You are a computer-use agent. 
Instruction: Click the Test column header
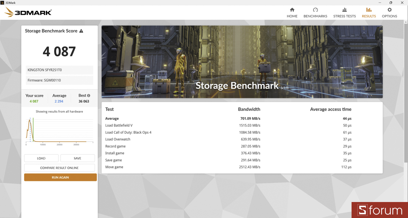coord(109,109)
